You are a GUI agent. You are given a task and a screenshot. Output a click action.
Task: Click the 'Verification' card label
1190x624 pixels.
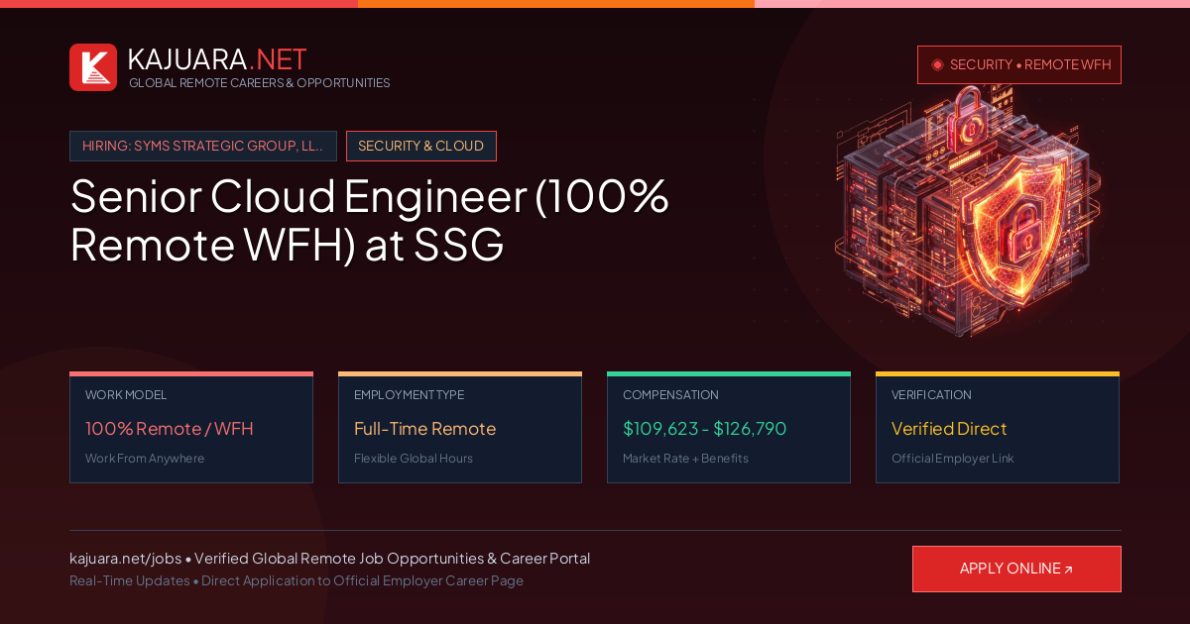tap(931, 395)
